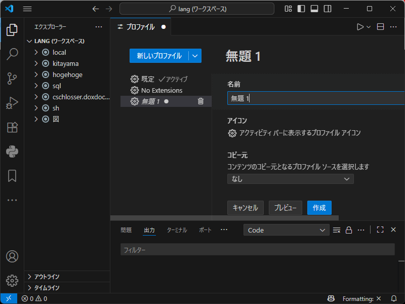This screenshot has width=405, height=304.
Task: Open the Bookmarks view icon
Action: point(12,175)
